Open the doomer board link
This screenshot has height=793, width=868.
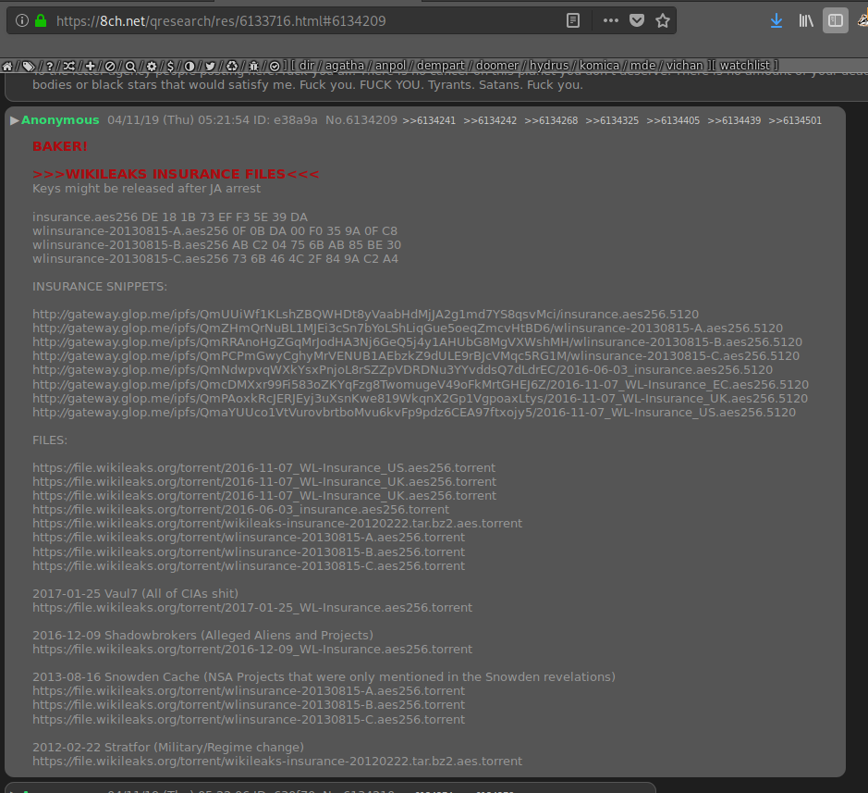[x=497, y=66]
